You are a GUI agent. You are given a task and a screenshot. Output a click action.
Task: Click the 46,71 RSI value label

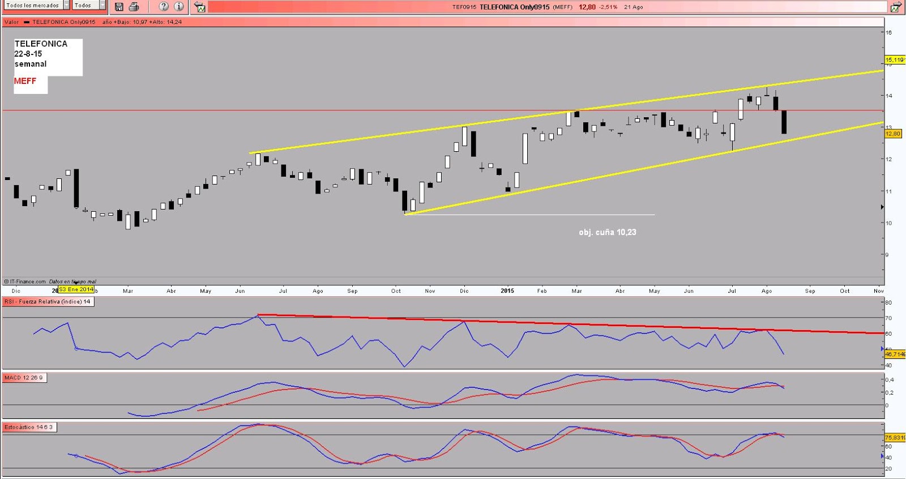(895, 354)
